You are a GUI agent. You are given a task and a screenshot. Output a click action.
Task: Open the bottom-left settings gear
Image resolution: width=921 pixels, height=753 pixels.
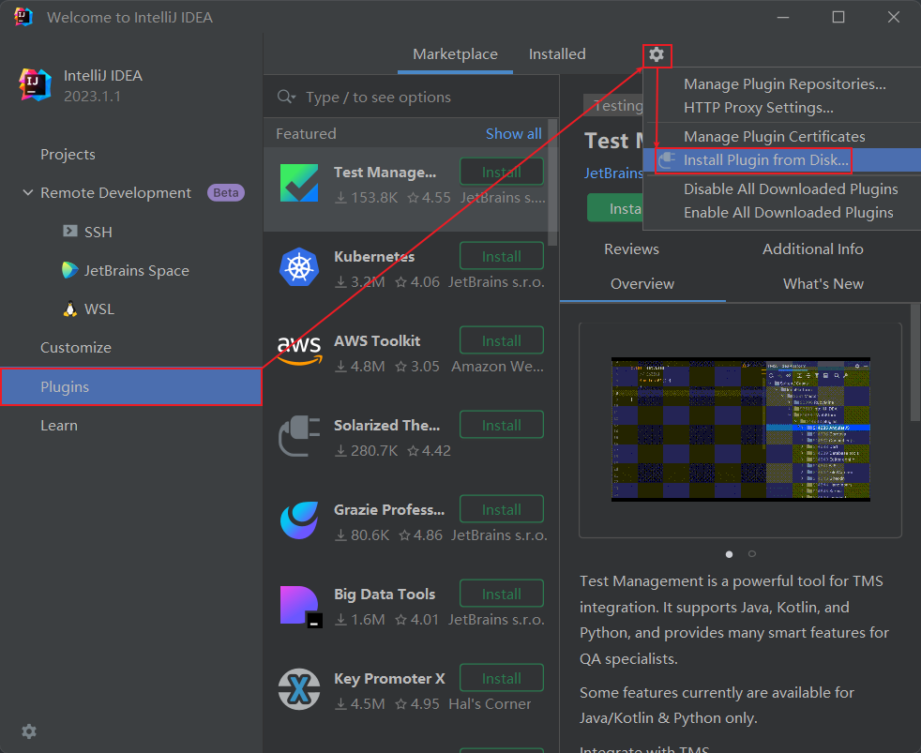[29, 731]
